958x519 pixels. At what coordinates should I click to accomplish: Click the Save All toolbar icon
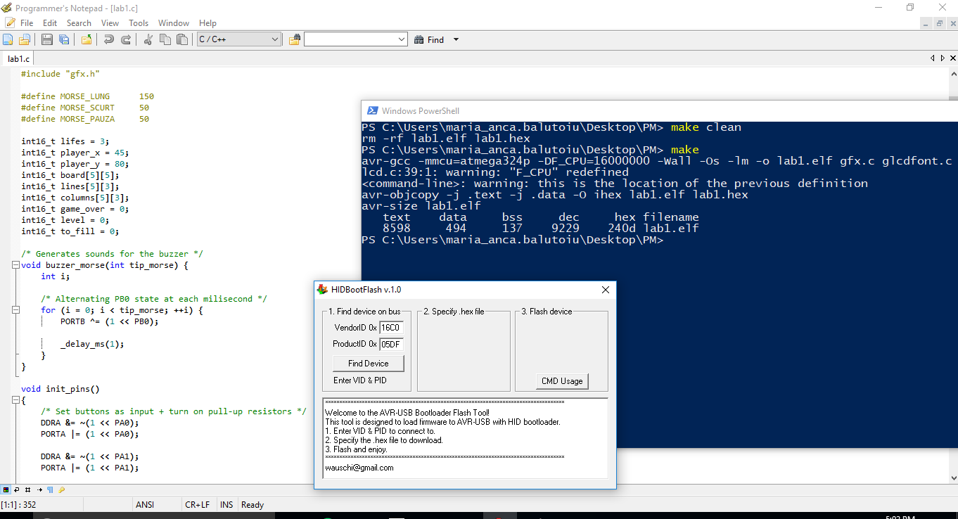pos(64,40)
